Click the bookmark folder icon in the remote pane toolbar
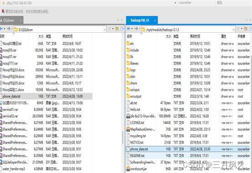This screenshot has height=173, width=252. click(x=246, y=29)
